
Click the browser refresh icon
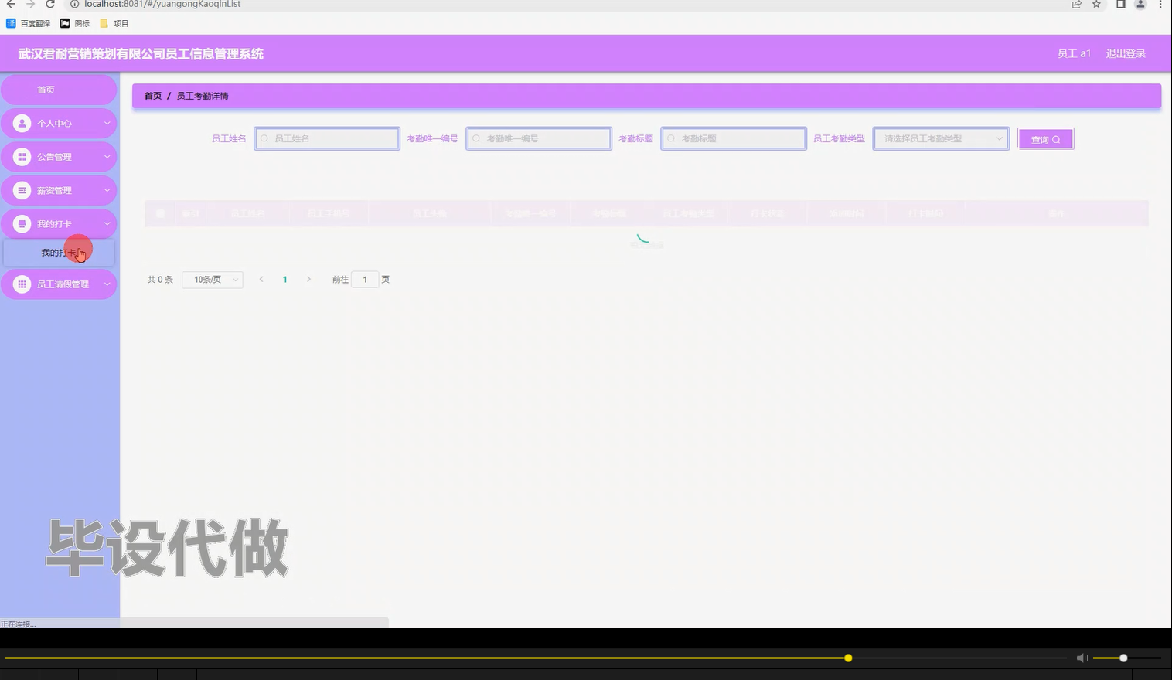point(49,5)
